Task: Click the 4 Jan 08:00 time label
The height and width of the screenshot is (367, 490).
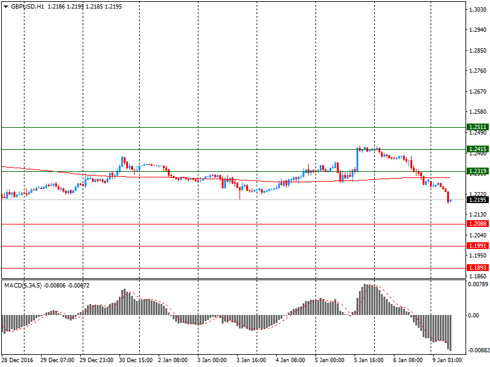Action: [290, 360]
